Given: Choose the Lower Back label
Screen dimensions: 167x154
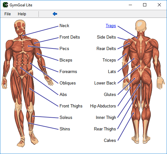Looking at the screenshot, I should point(105,83).
